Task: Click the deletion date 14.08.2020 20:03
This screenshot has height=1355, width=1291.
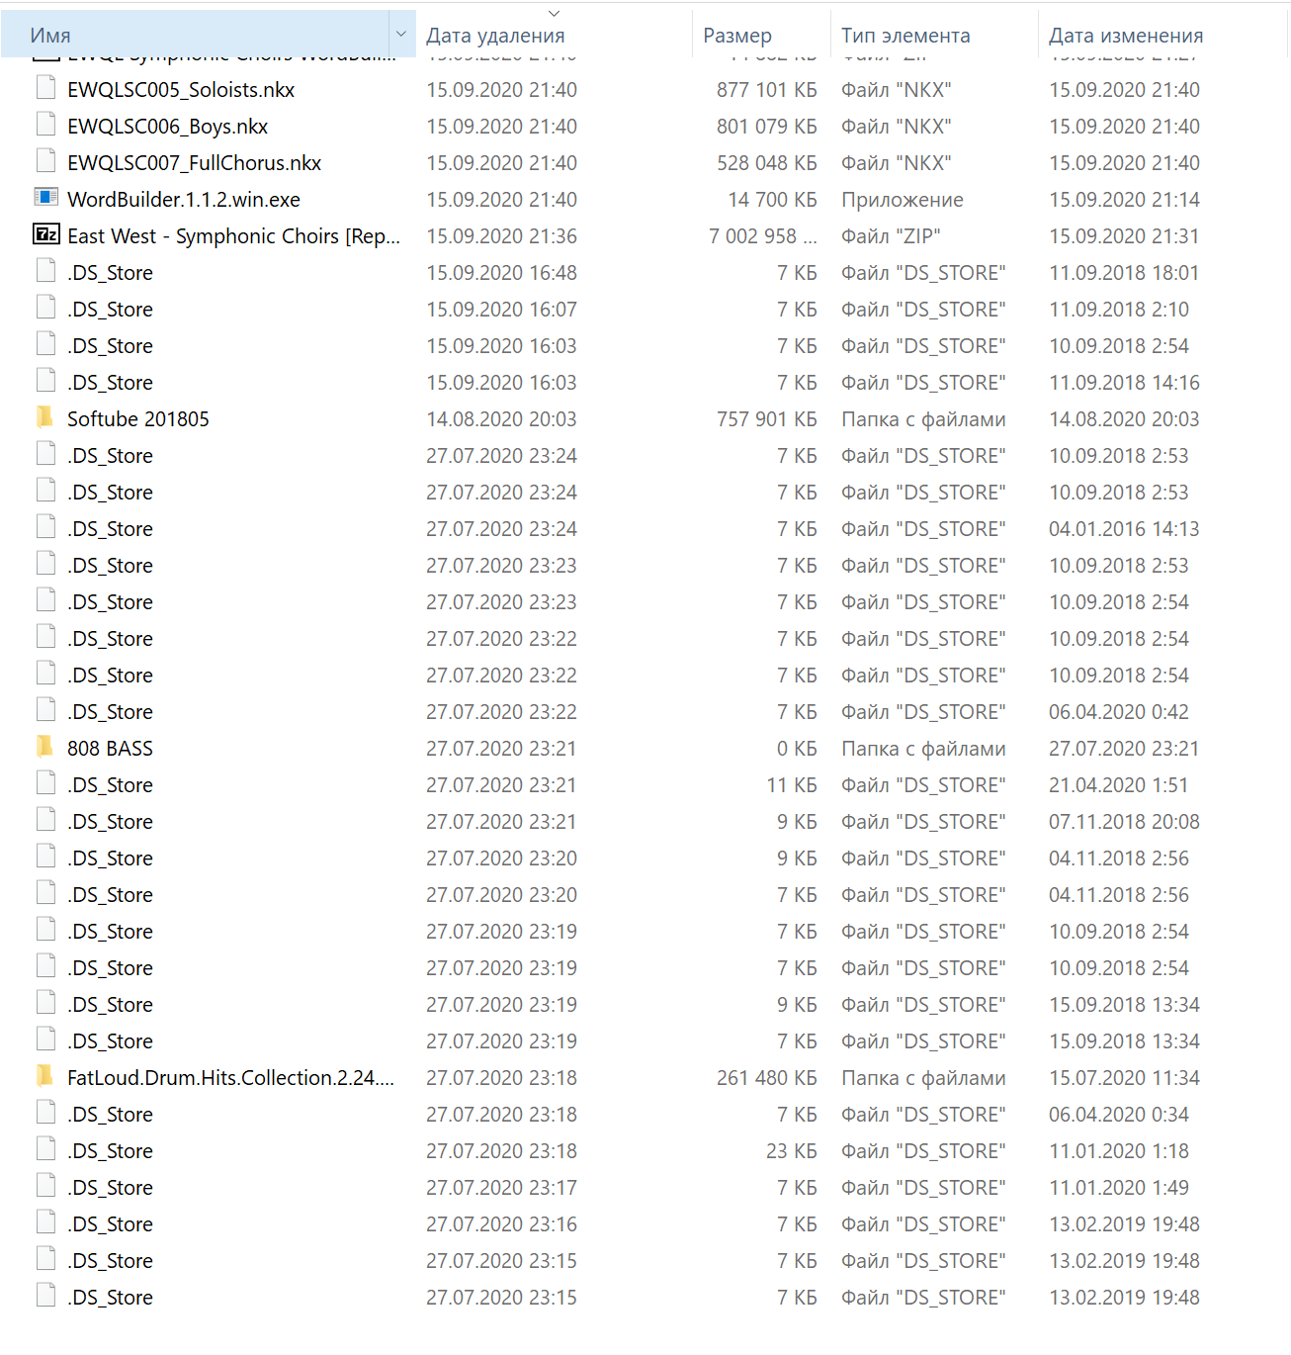Action: [502, 419]
